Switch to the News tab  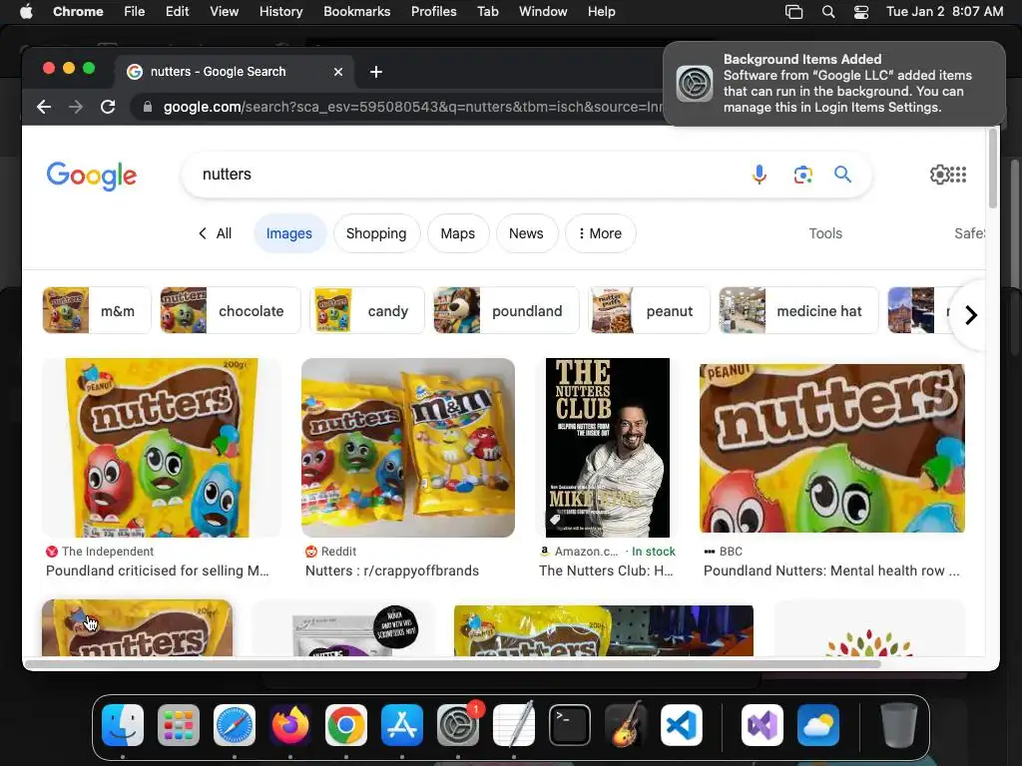point(526,233)
